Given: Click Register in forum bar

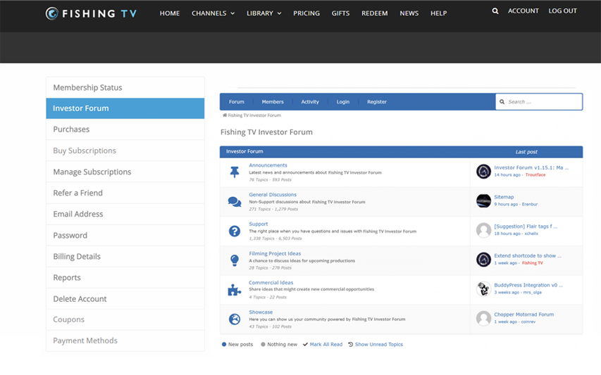Looking at the screenshot, I should coord(377,102).
